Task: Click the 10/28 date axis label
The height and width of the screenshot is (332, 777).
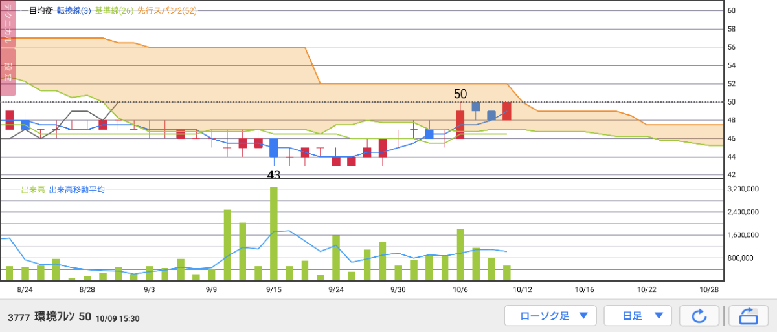Action: [x=710, y=291]
